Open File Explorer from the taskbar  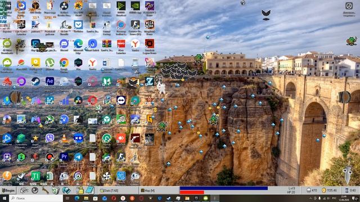pos(86,198)
